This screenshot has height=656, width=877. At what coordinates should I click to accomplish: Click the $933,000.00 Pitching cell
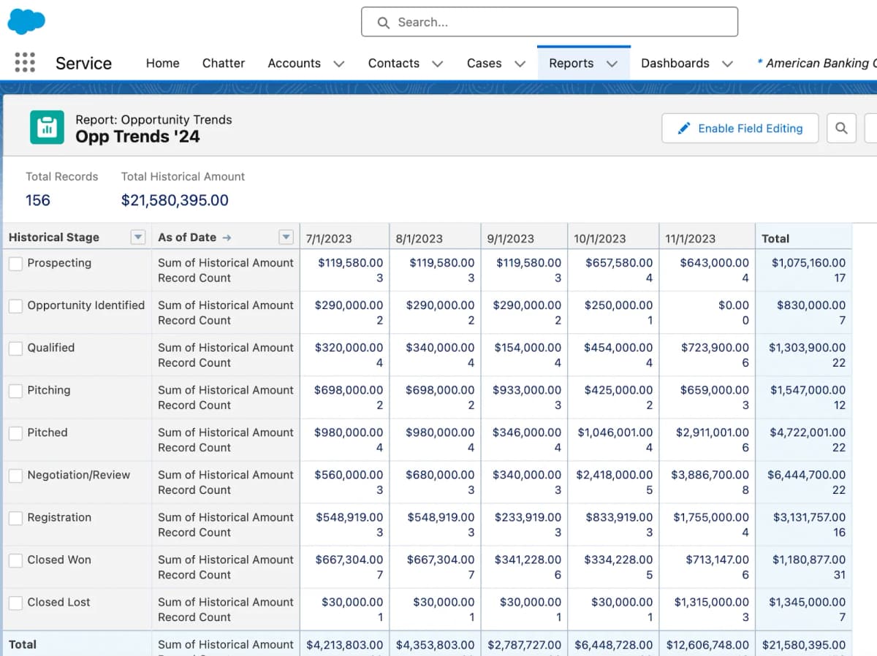coord(527,389)
